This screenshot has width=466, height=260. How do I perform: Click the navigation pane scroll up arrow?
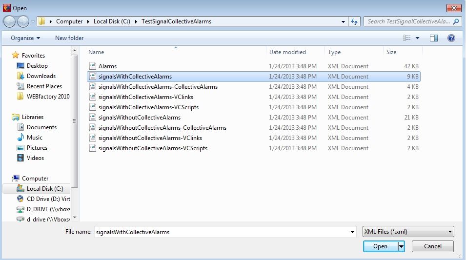point(75,51)
